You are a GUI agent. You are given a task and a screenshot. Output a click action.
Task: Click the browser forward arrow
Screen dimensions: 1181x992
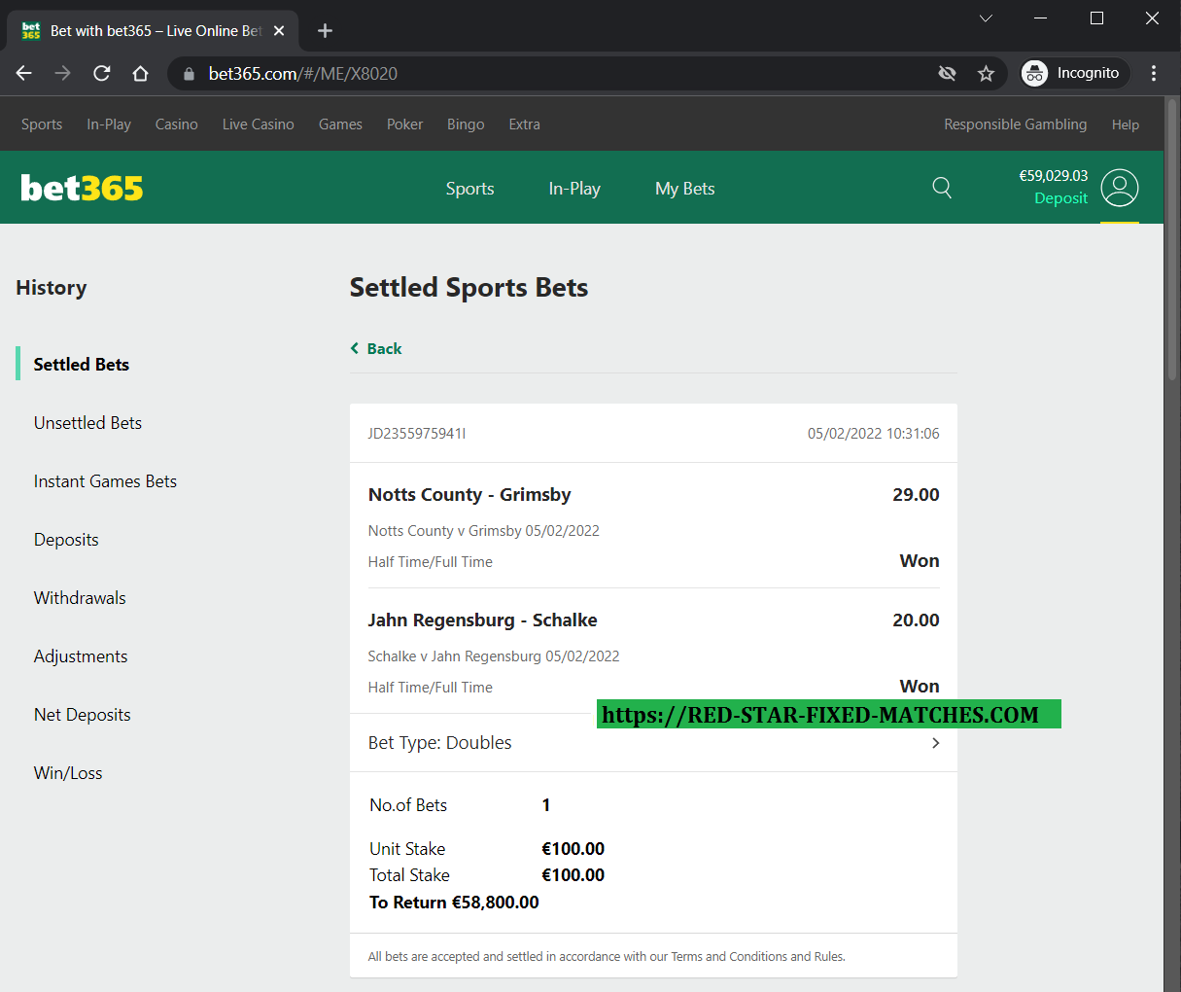click(63, 74)
